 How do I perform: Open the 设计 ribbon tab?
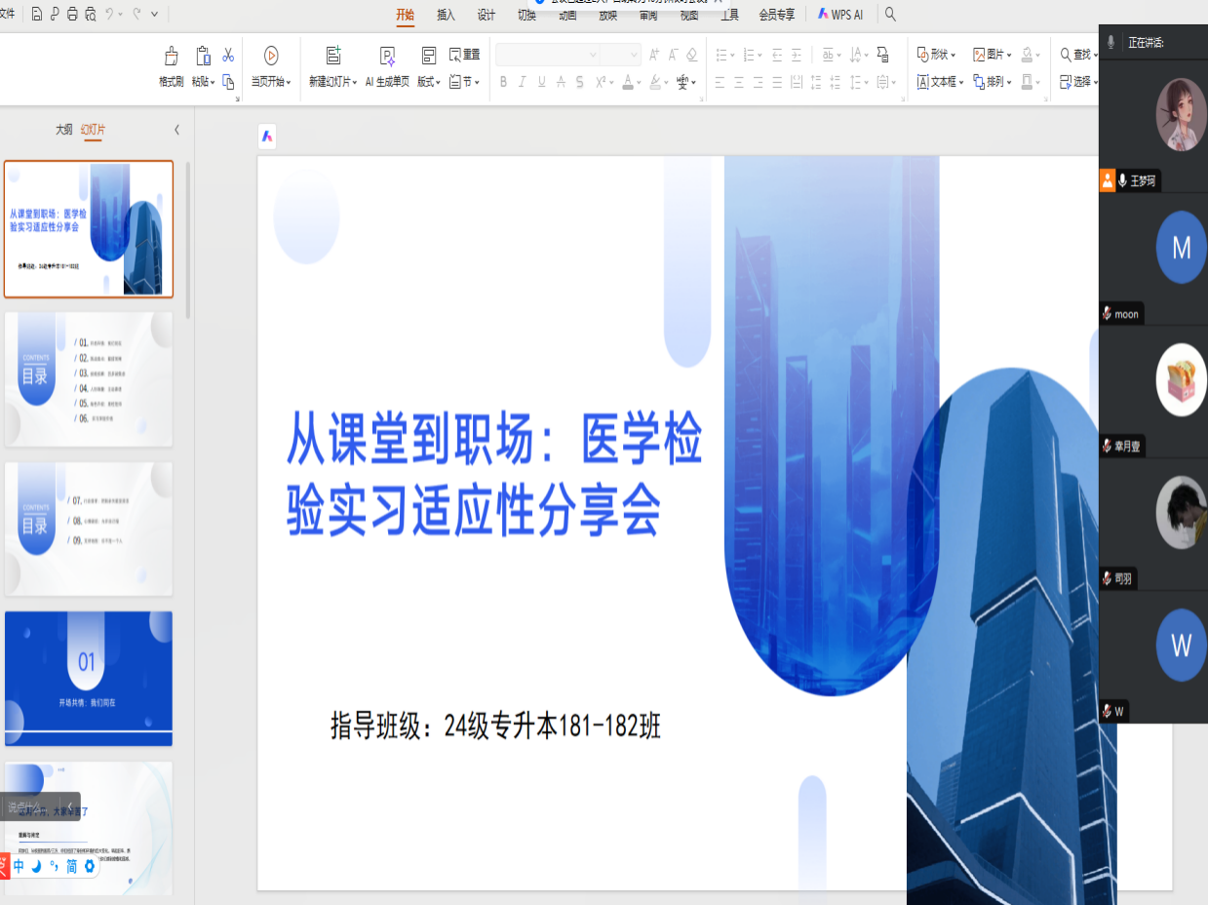click(487, 15)
